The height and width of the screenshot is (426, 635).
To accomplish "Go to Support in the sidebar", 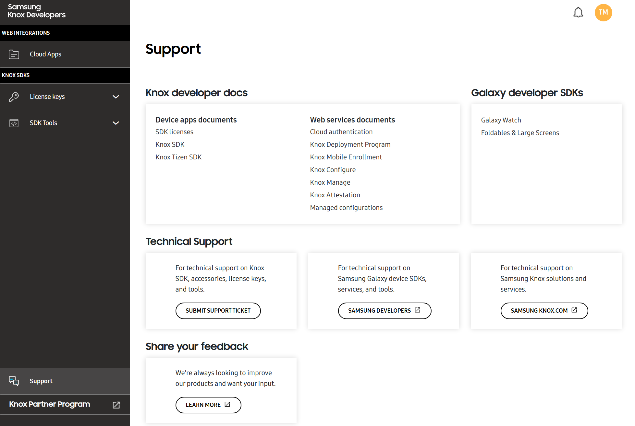I will [65, 381].
